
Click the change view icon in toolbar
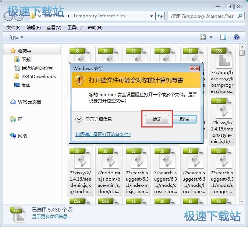pyautogui.click(x=203, y=37)
